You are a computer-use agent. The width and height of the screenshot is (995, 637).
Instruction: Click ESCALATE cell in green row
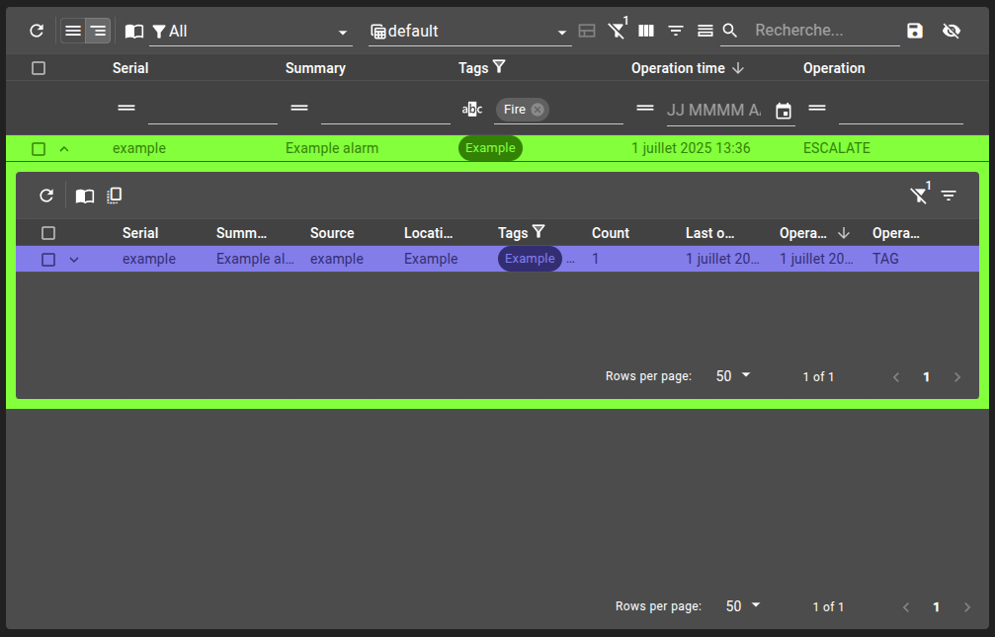coord(836,148)
